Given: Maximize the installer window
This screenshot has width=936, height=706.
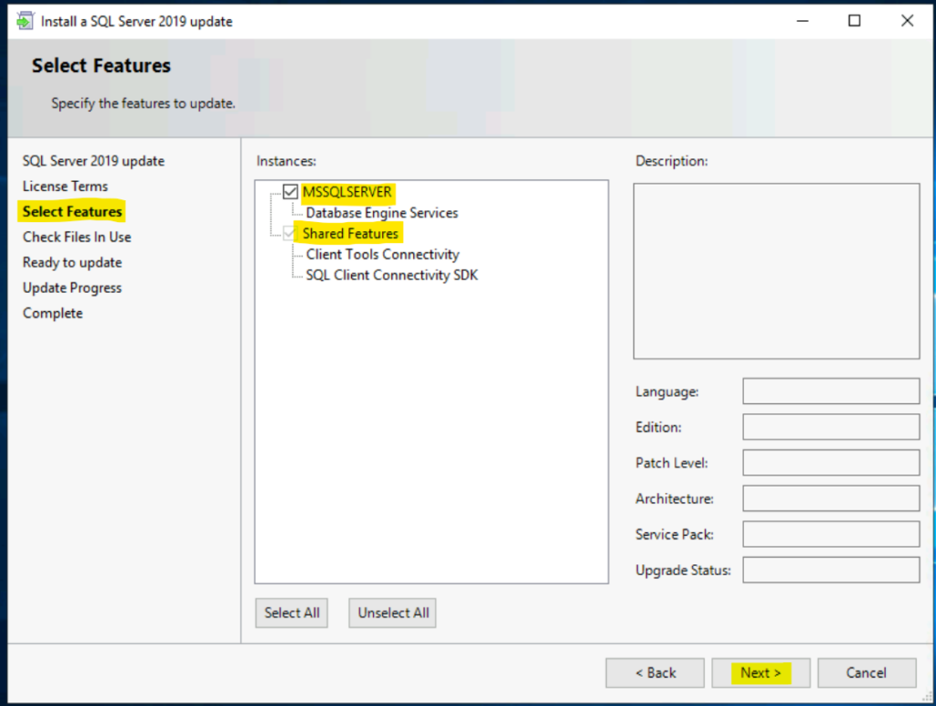Looking at the screenshot, I should pyautogui.click(x=855, y=21).
